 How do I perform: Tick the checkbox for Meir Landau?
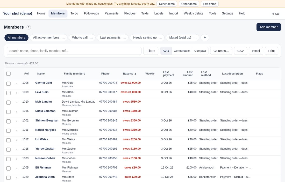tap(8, 102)
